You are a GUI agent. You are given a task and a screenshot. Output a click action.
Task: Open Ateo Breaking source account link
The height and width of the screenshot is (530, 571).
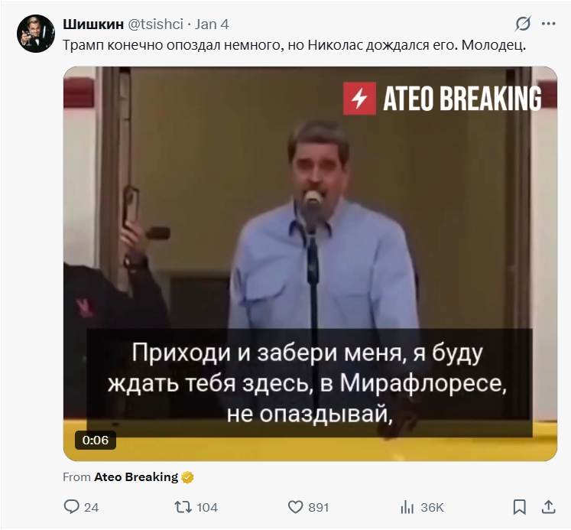pyautogui.click(x=136, y=476)
